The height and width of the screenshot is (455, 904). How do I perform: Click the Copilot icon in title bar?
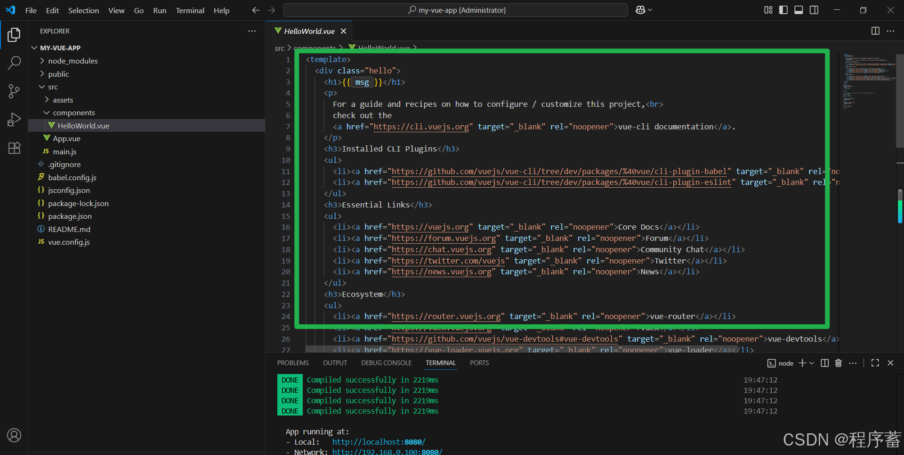pos(640,10)
